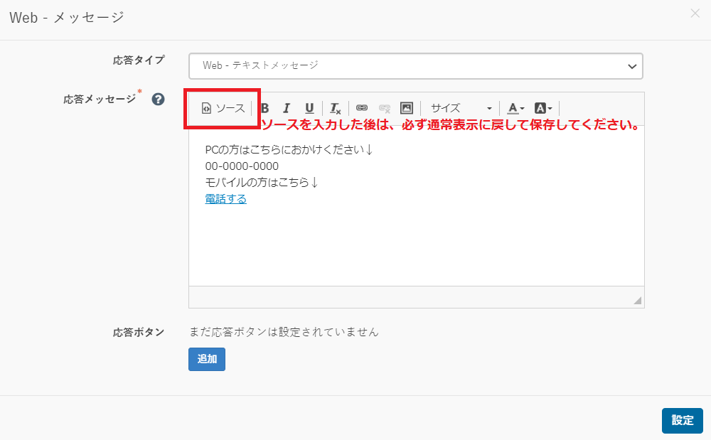Screen dimensions: 711x440
Task: Open the text color picker
Action: click(x=515, y=108)
